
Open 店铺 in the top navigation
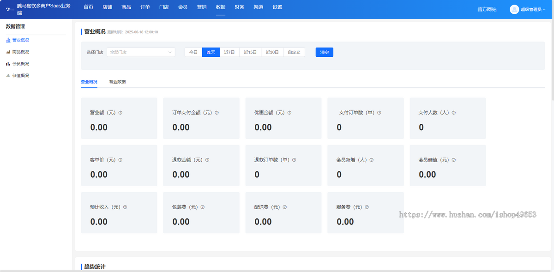[107, 7]
